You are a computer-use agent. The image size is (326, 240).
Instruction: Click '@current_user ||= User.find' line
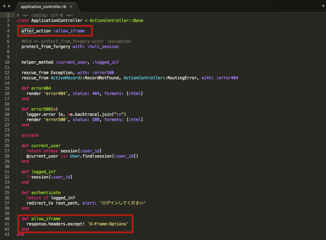click(x=82, y=156)
